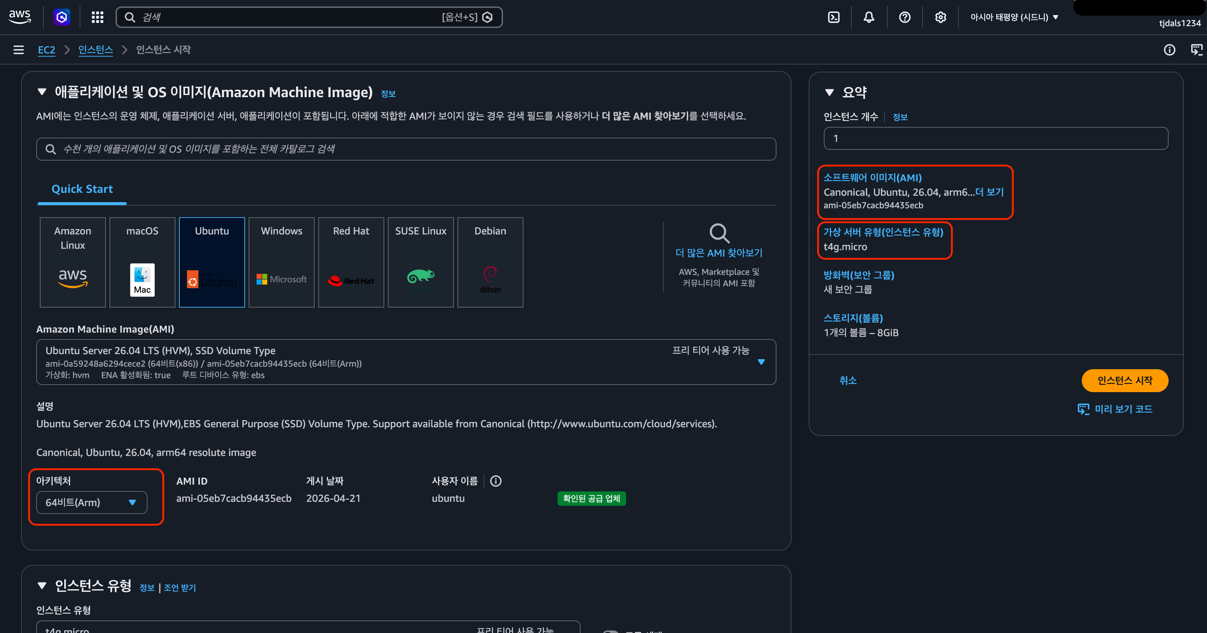Open the AWS home logo

point(20,17)
